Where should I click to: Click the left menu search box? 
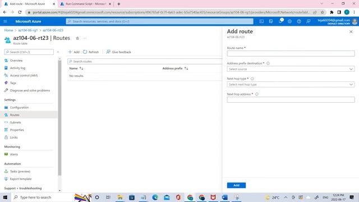[29, 52]
